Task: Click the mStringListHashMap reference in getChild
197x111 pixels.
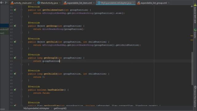Action: pos(54,45)
